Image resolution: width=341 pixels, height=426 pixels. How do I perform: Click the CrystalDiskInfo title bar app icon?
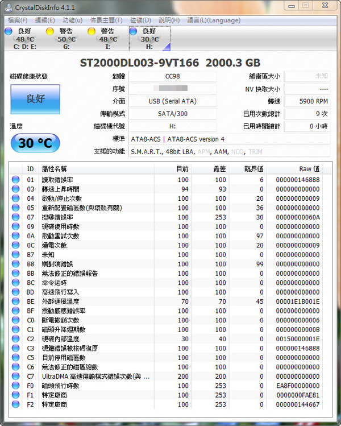(9, 7)
